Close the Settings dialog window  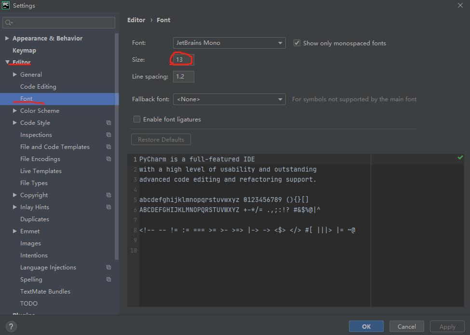460,5
